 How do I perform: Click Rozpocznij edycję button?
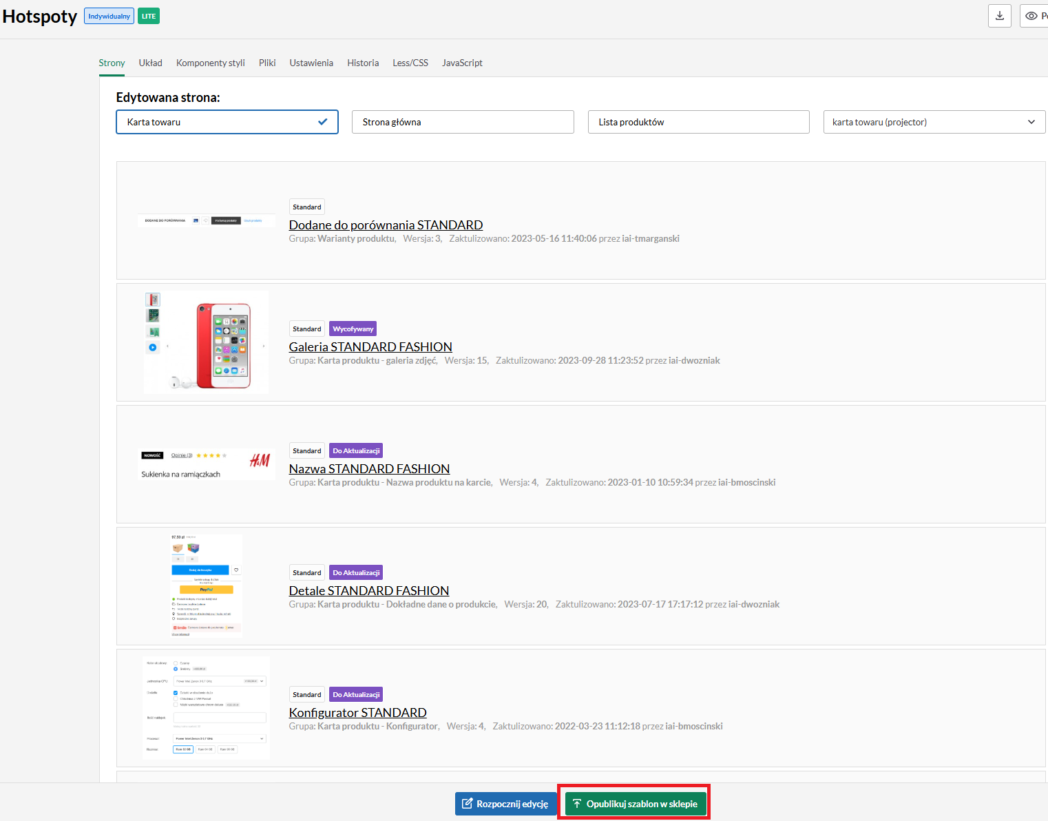(x=505, y=804)
